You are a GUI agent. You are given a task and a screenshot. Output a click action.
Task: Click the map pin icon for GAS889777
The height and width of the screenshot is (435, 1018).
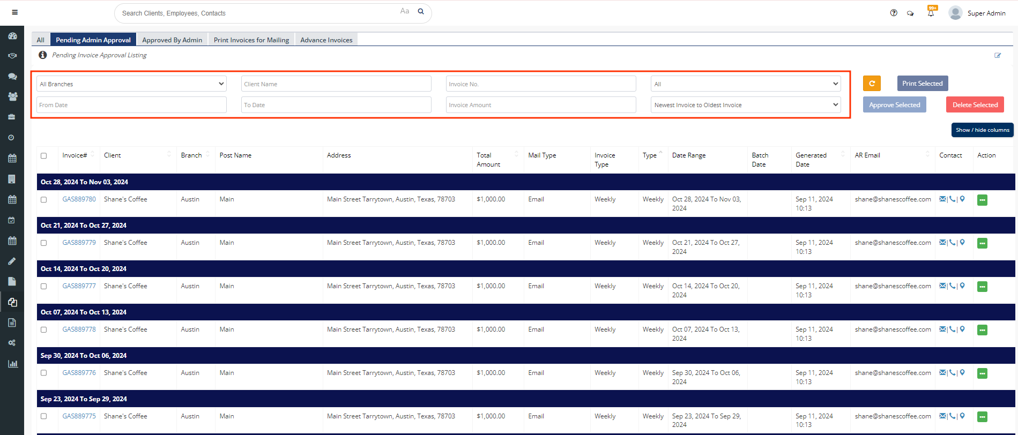[x=962, y=286]
